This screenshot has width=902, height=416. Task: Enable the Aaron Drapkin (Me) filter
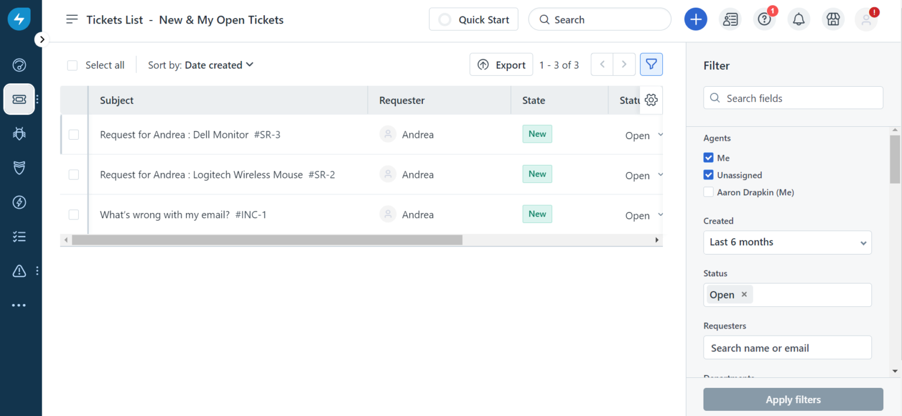(708, 192)
